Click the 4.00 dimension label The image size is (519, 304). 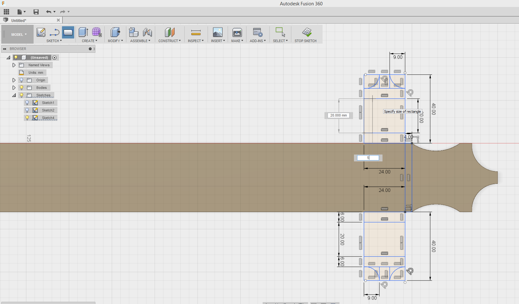[409, 137]
